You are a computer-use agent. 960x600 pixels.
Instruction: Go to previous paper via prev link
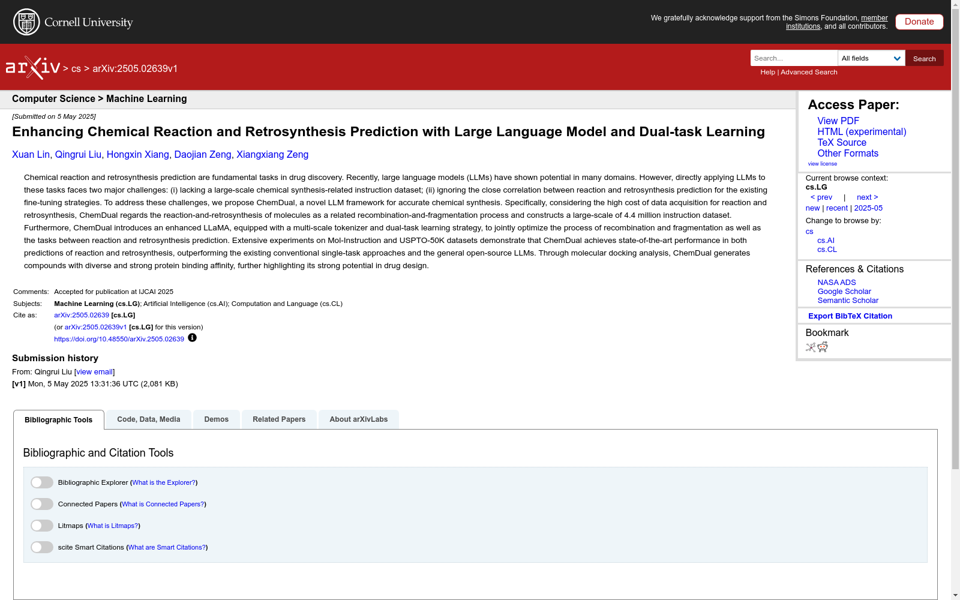coord(821,197)
